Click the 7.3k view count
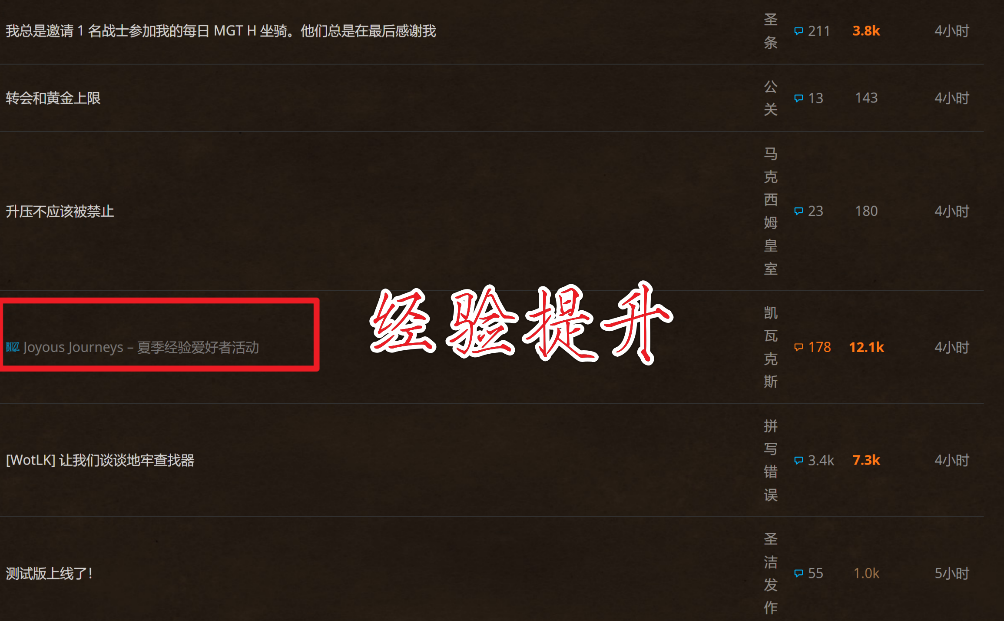This screenshot has height=621, width=1004. (866, 460)
